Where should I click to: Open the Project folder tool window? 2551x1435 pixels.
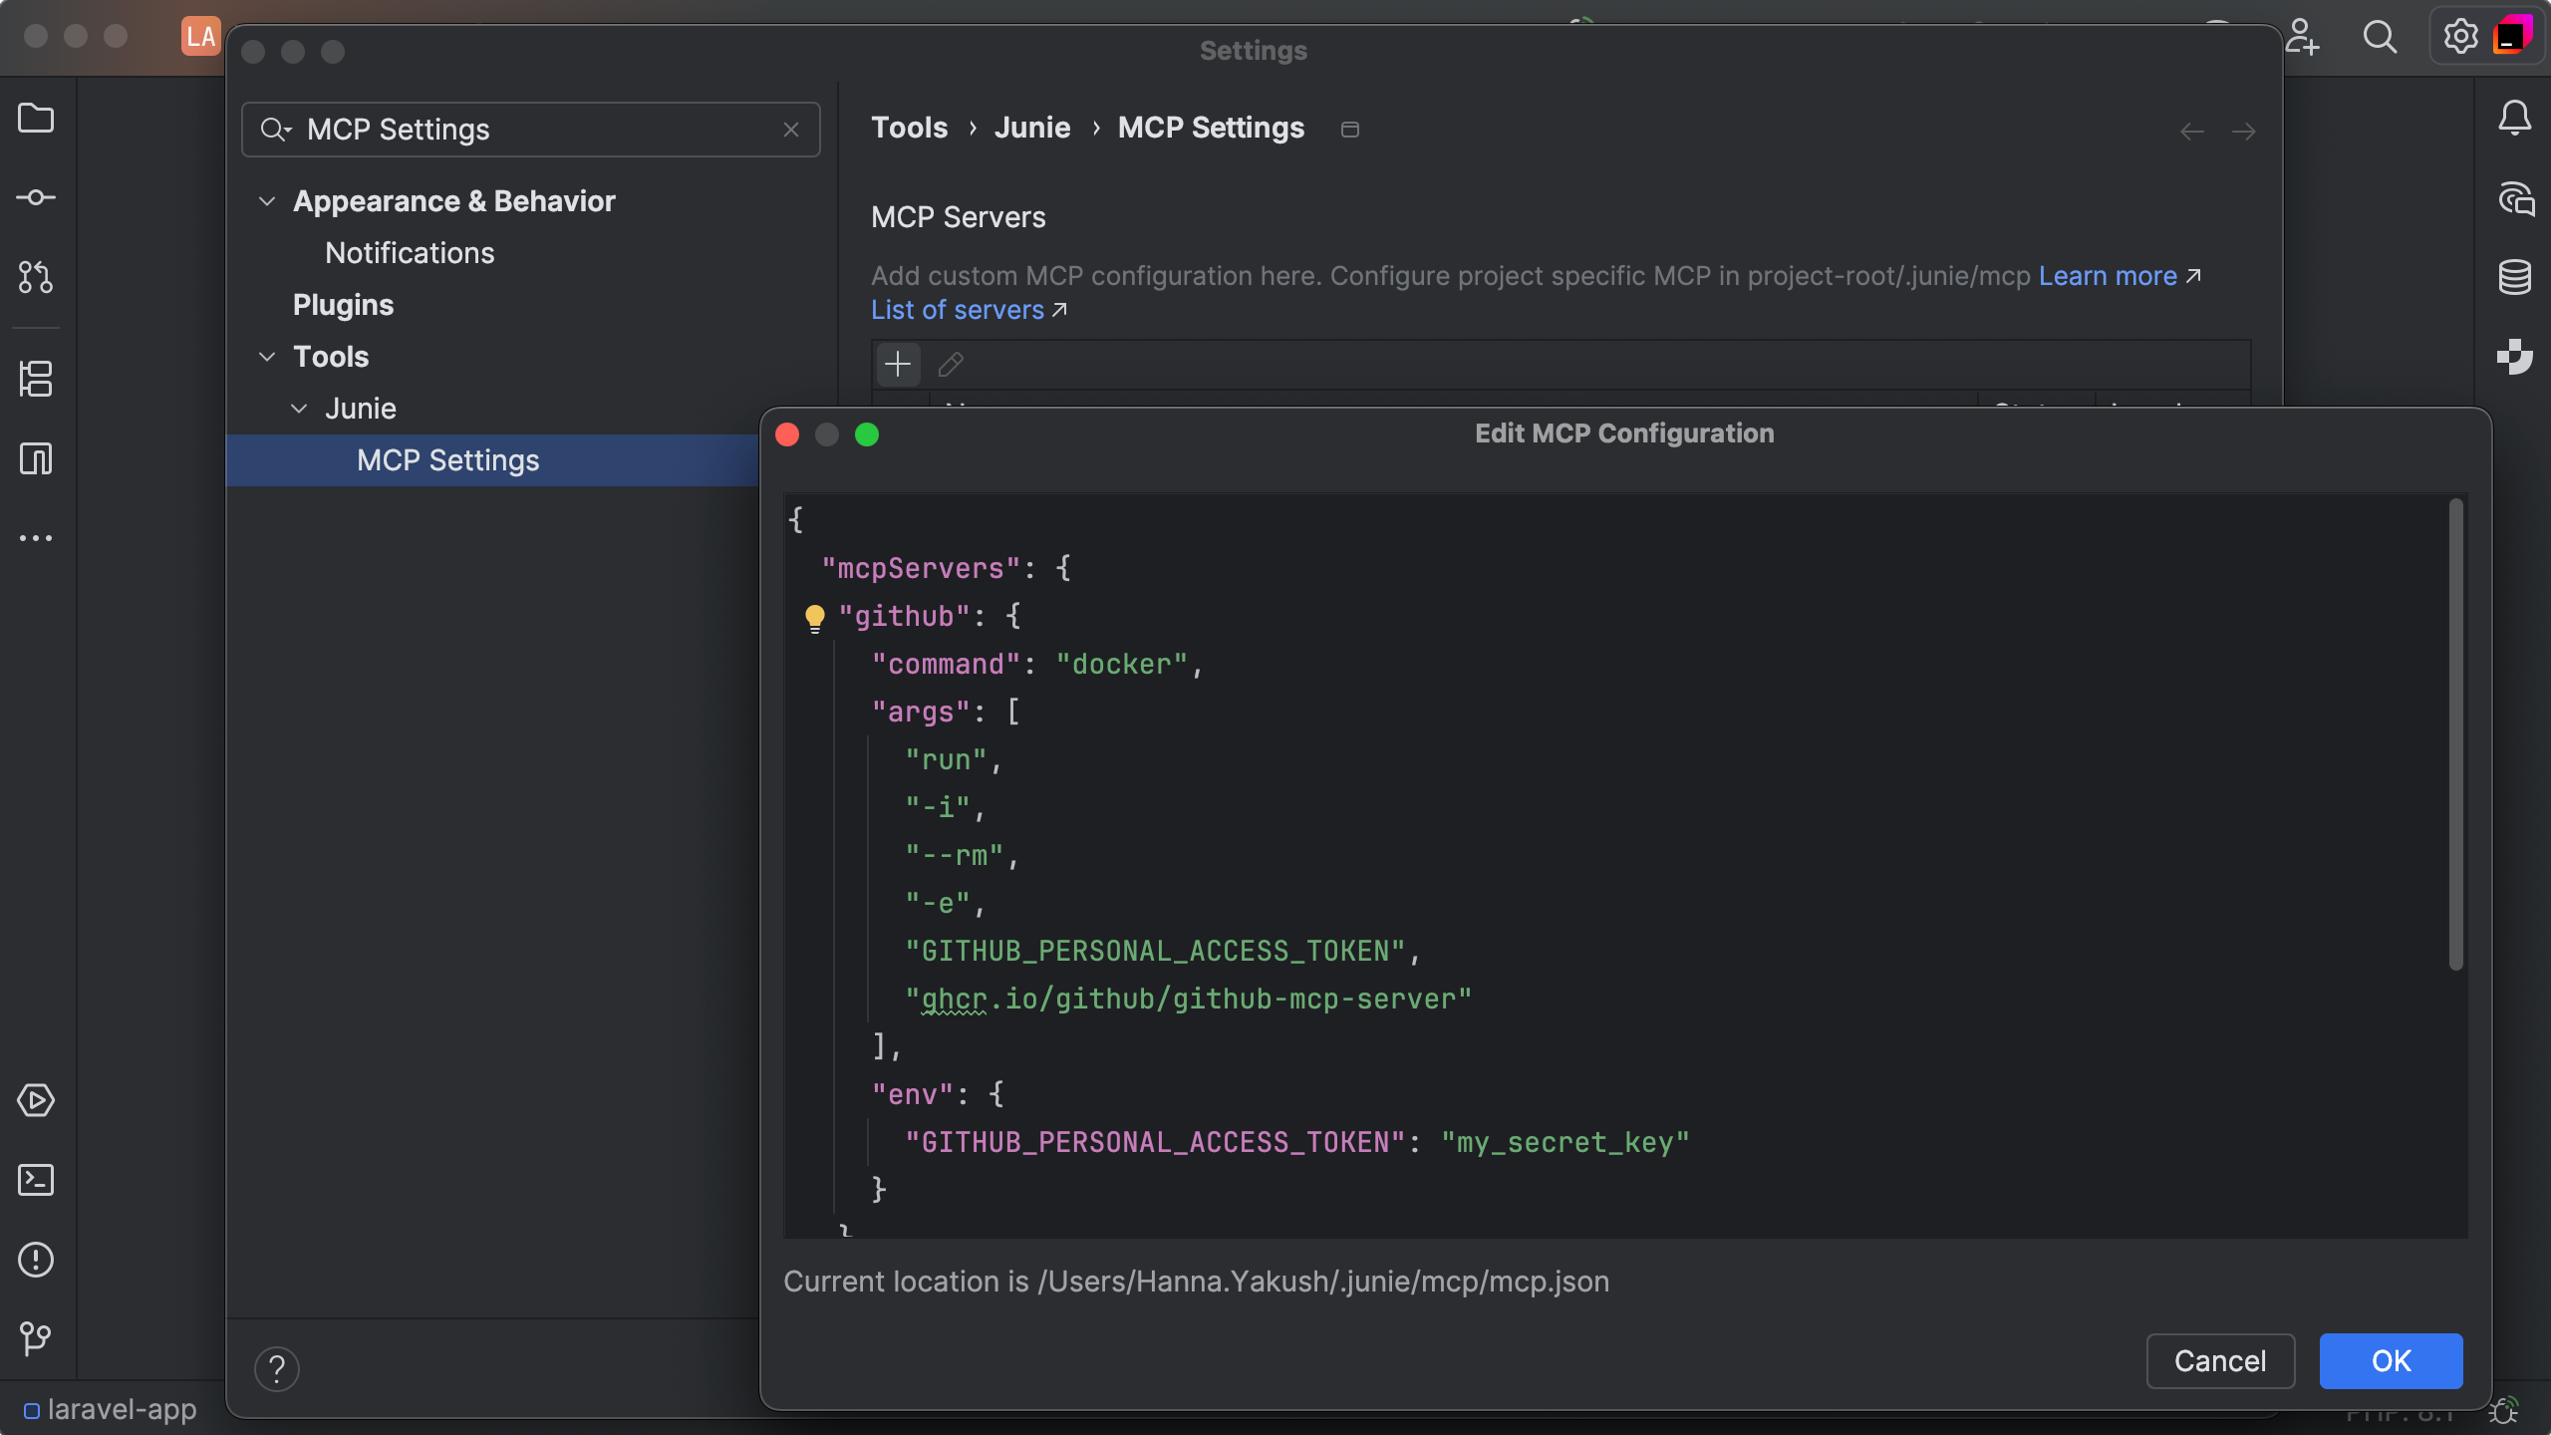click(36, 118)
